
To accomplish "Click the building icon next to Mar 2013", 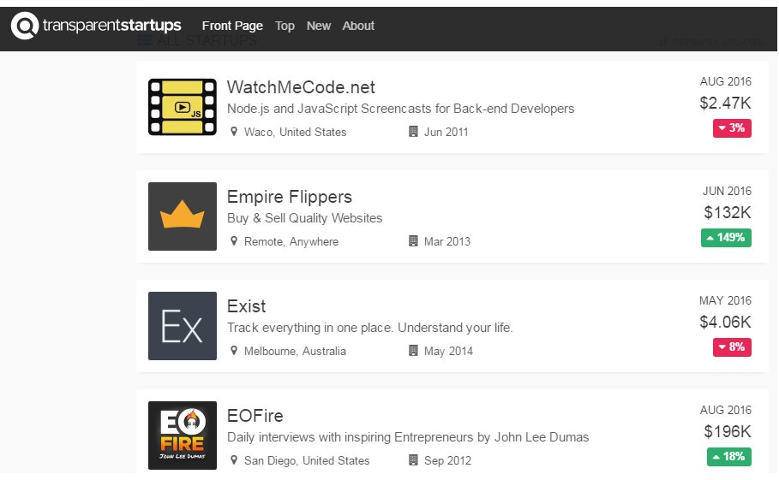I will 413,241.
